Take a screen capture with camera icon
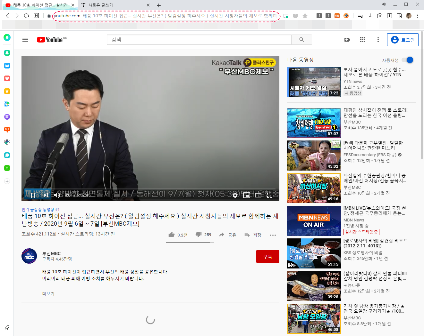424x336 pixels. [x=380, y=16]
